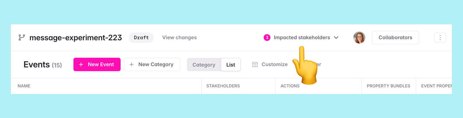Add a New Category
Viewport: 463px width, 118px height.
pos(156,65)
